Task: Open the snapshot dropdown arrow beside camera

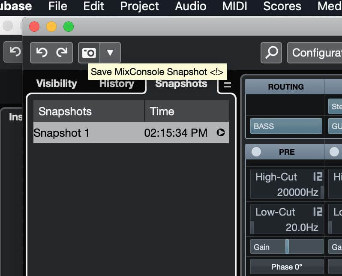Action: pyautogui.click(x=110, y=53)
